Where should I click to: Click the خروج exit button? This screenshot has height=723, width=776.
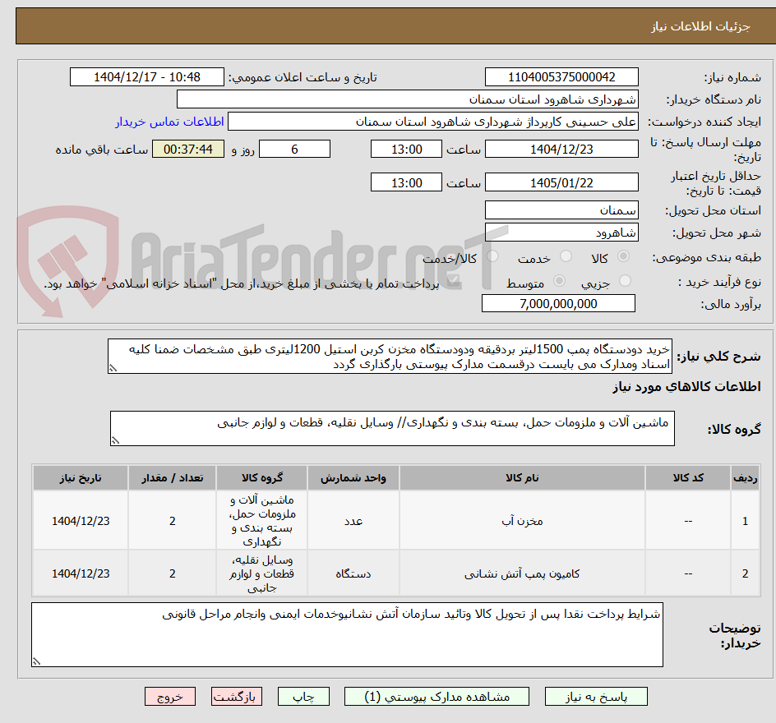169,696
